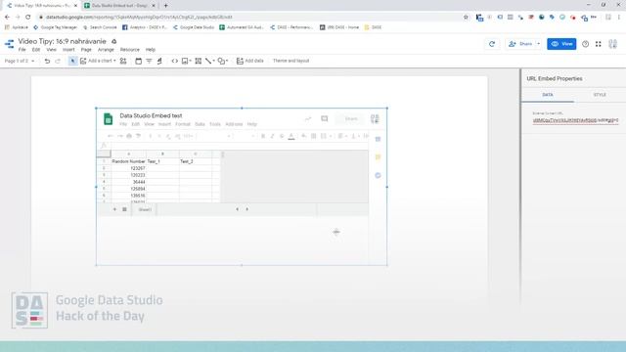
Task: Expand the Add a chart dropdown
Action: pyautogui.click(x=114, y=61)
